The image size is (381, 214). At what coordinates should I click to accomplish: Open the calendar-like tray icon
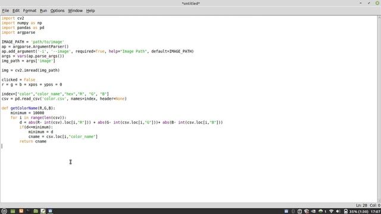point(299,212)
